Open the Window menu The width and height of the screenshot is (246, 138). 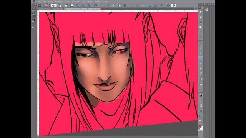tap(98, 2)
